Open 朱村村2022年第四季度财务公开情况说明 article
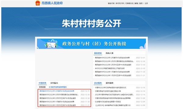 coord(110,68)
